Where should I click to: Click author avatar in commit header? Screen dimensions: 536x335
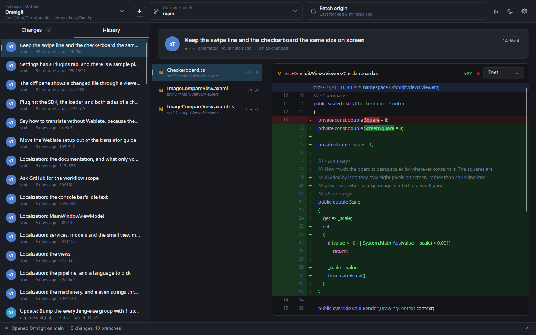(172, 44)
